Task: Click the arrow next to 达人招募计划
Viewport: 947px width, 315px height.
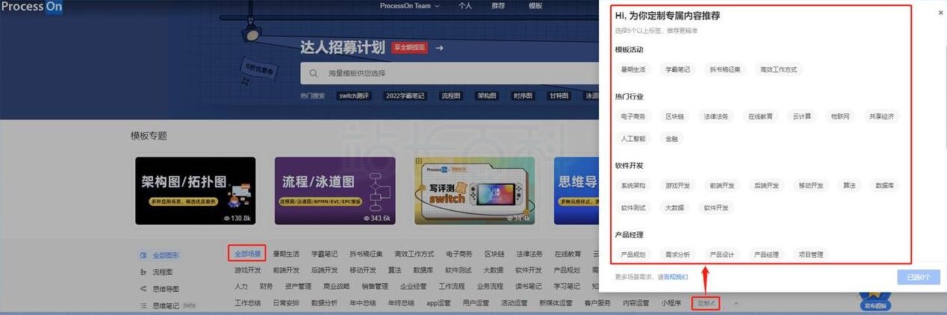Action: point(440,48)
